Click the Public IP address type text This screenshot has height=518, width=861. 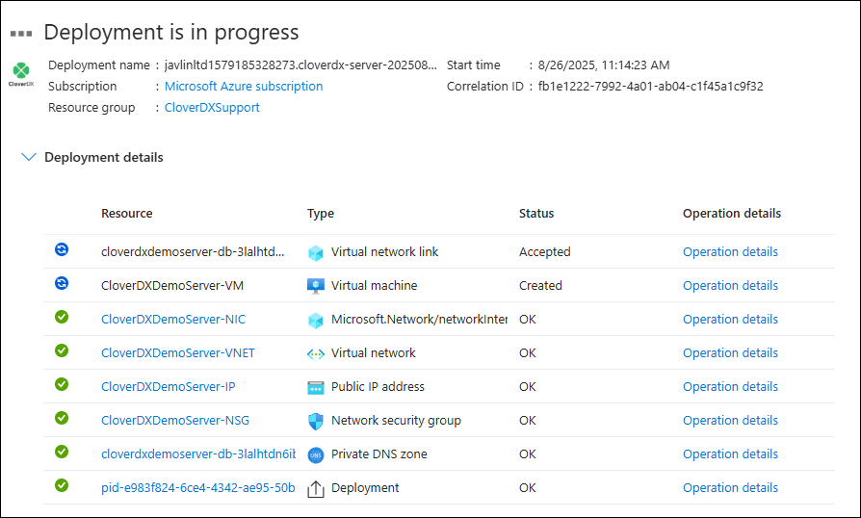click(378, 386)
